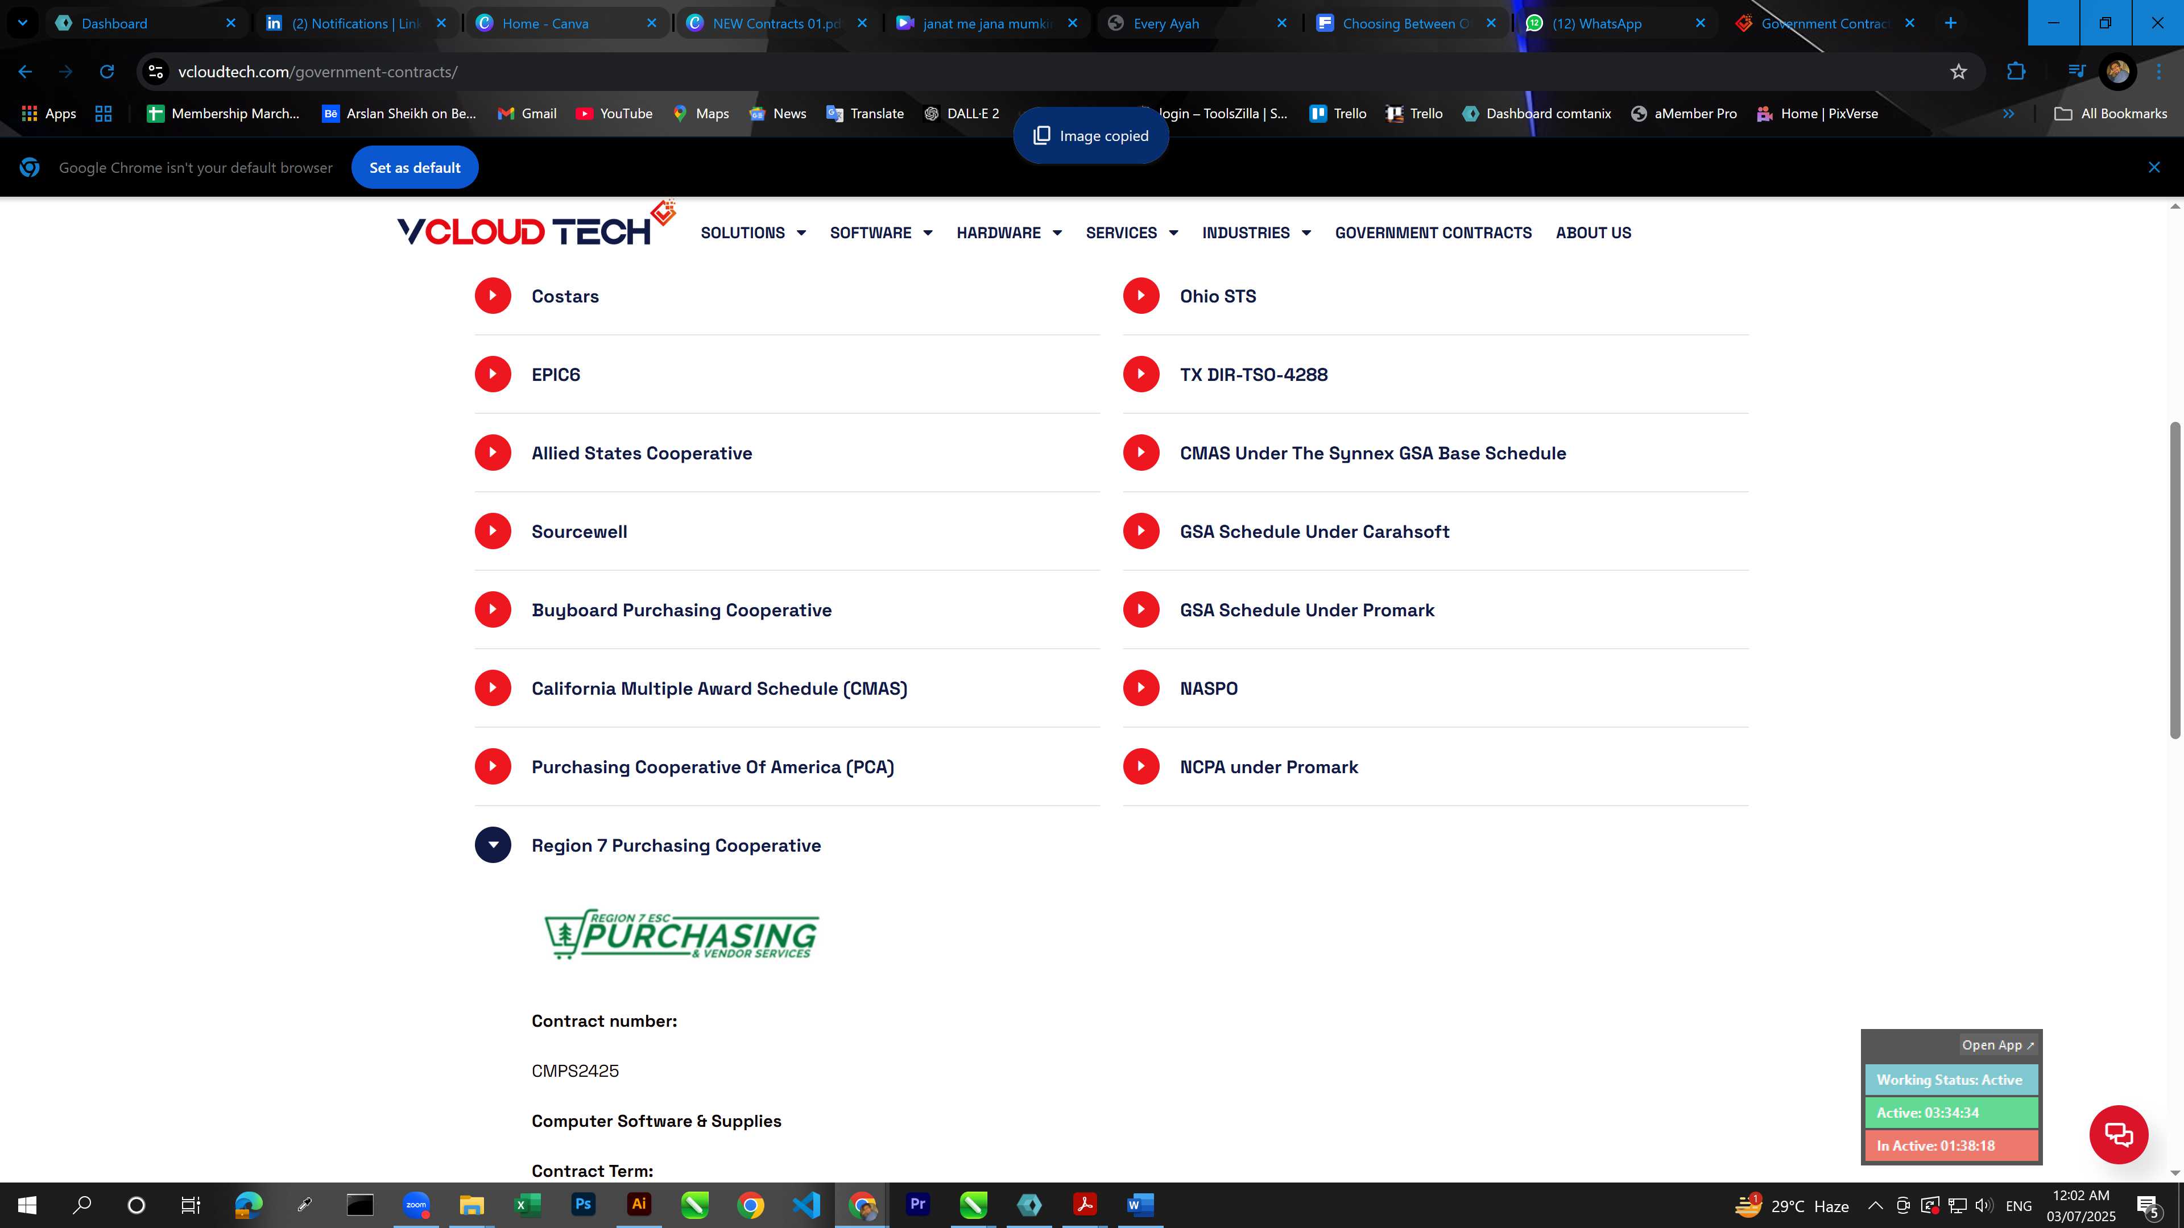
Task: Open the YouTube bookmark
Action: pyautogui.click(x=614, y=114)
